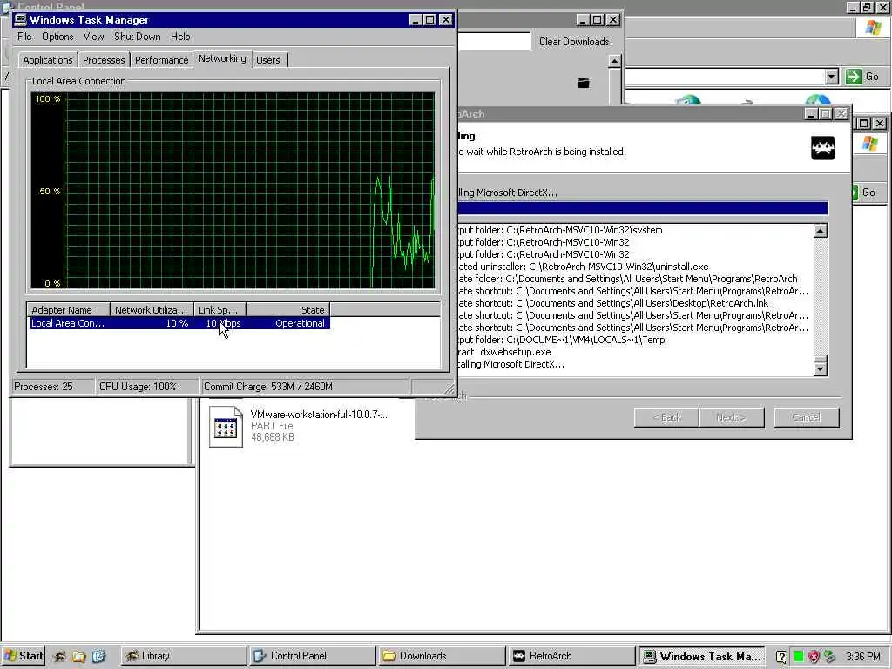The height and width of the screenshot is (669, 892).
Task: Click the installer log scroll up arrow
Action: [x=820, y=230]
